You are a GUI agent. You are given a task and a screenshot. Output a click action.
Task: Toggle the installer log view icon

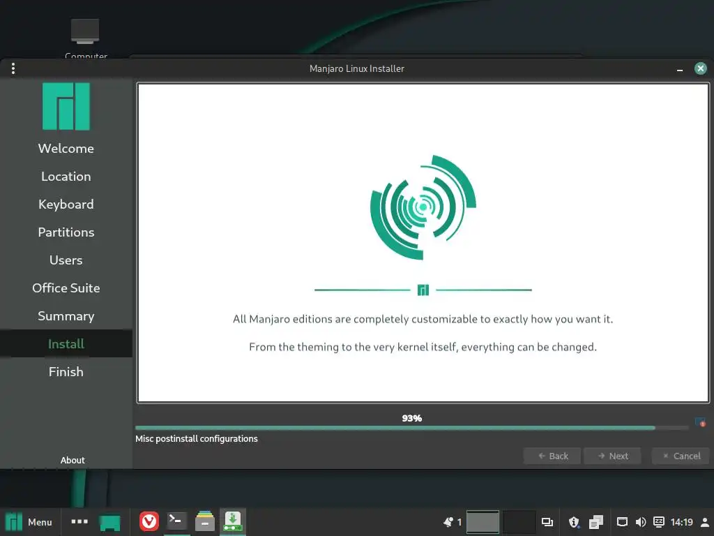[x=700, y=422]
